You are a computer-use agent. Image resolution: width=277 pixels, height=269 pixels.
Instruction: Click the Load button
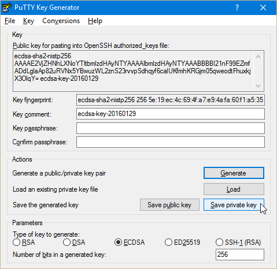(234, 189)
